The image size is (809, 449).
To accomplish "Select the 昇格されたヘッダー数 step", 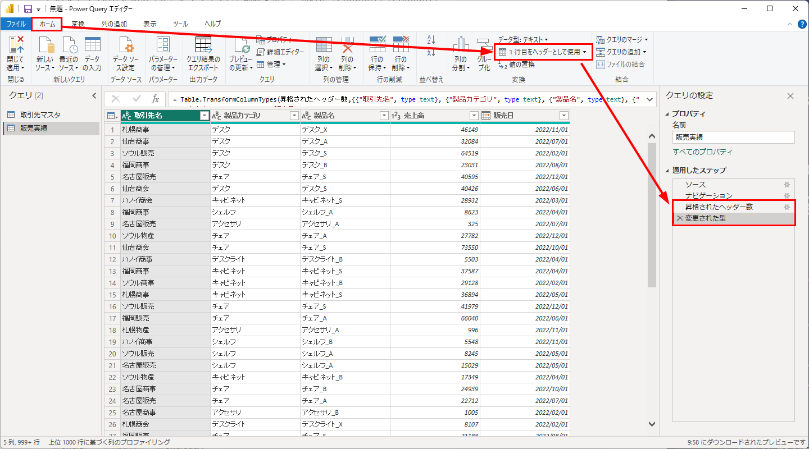I will [733, 207].
